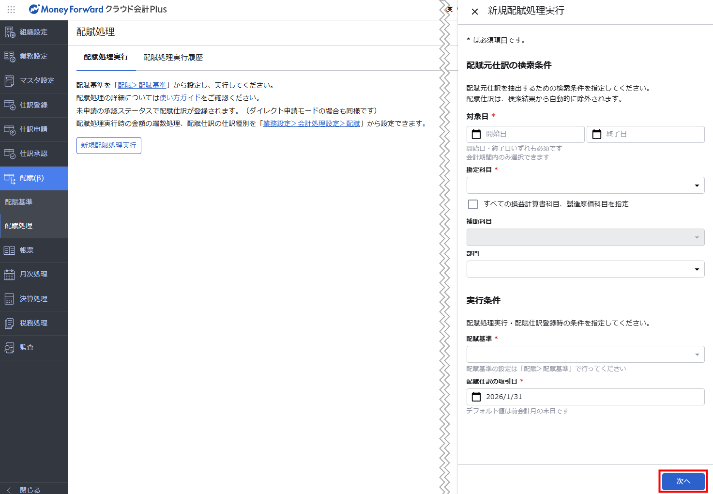
Task: Select the 仕訳登録 sidebar icon
Action: [x=10, y=105]
